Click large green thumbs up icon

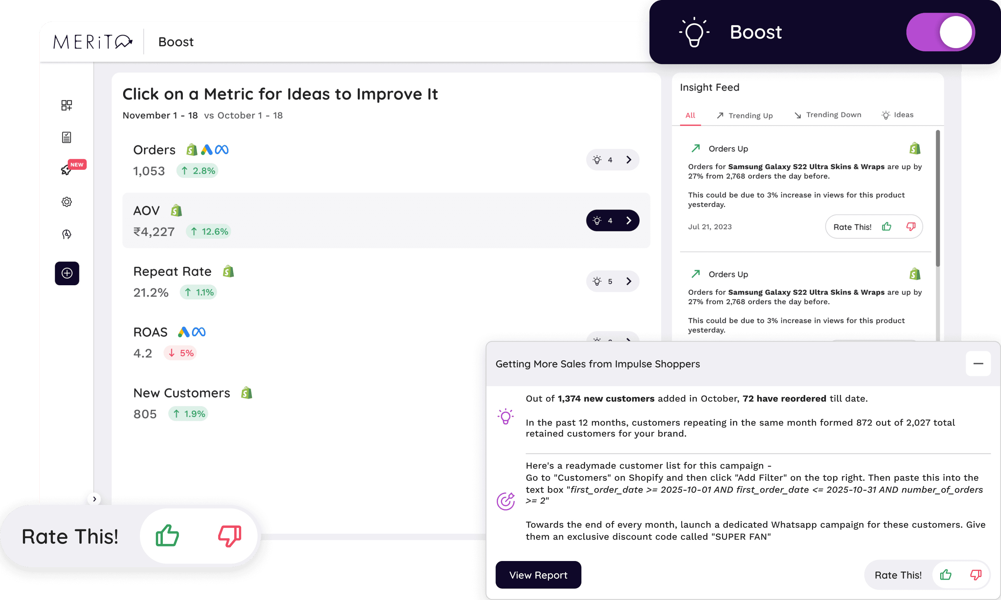pos(167,535)
